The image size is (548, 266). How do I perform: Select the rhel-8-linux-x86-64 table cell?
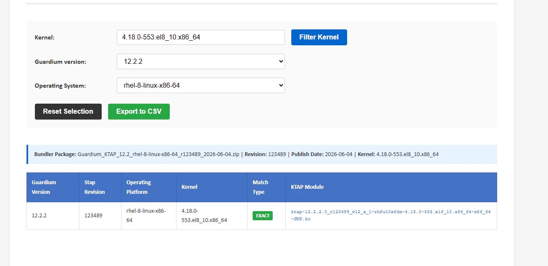pos(149,216)
